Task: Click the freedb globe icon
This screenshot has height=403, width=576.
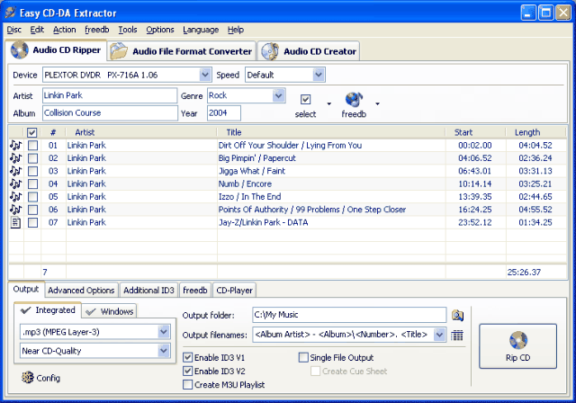Action: 354,100
